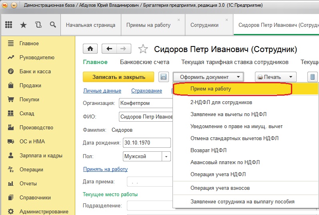The width and height of the screenshot is (319, 215).
Task: Choose 2-НДФЛ для сотрудников
Action: [x=245, y=102]
